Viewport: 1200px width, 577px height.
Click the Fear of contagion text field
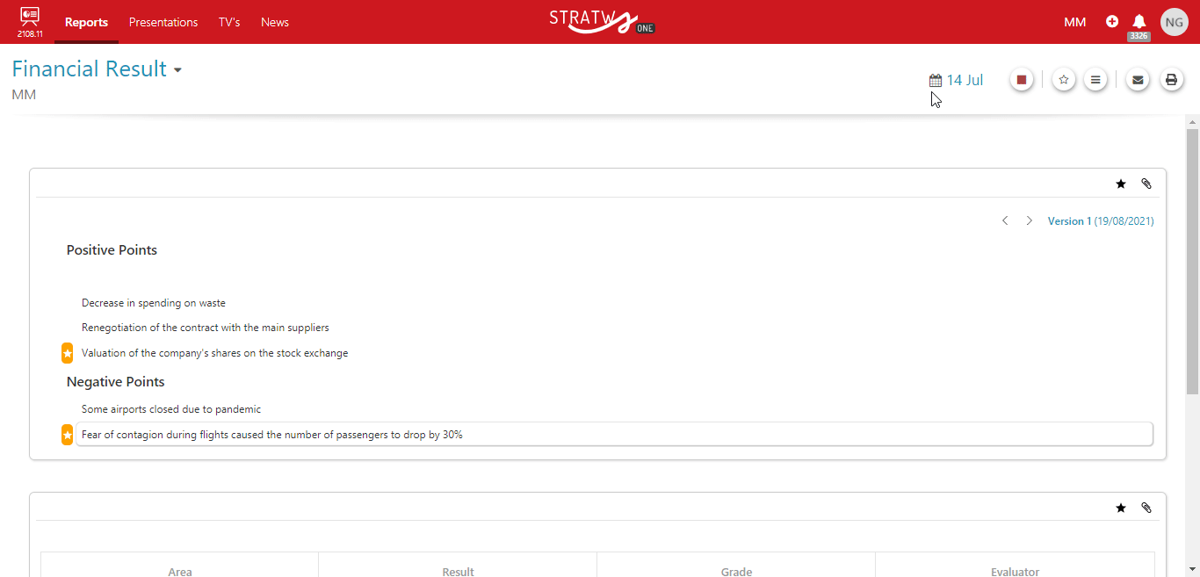[x=614, y=435]
